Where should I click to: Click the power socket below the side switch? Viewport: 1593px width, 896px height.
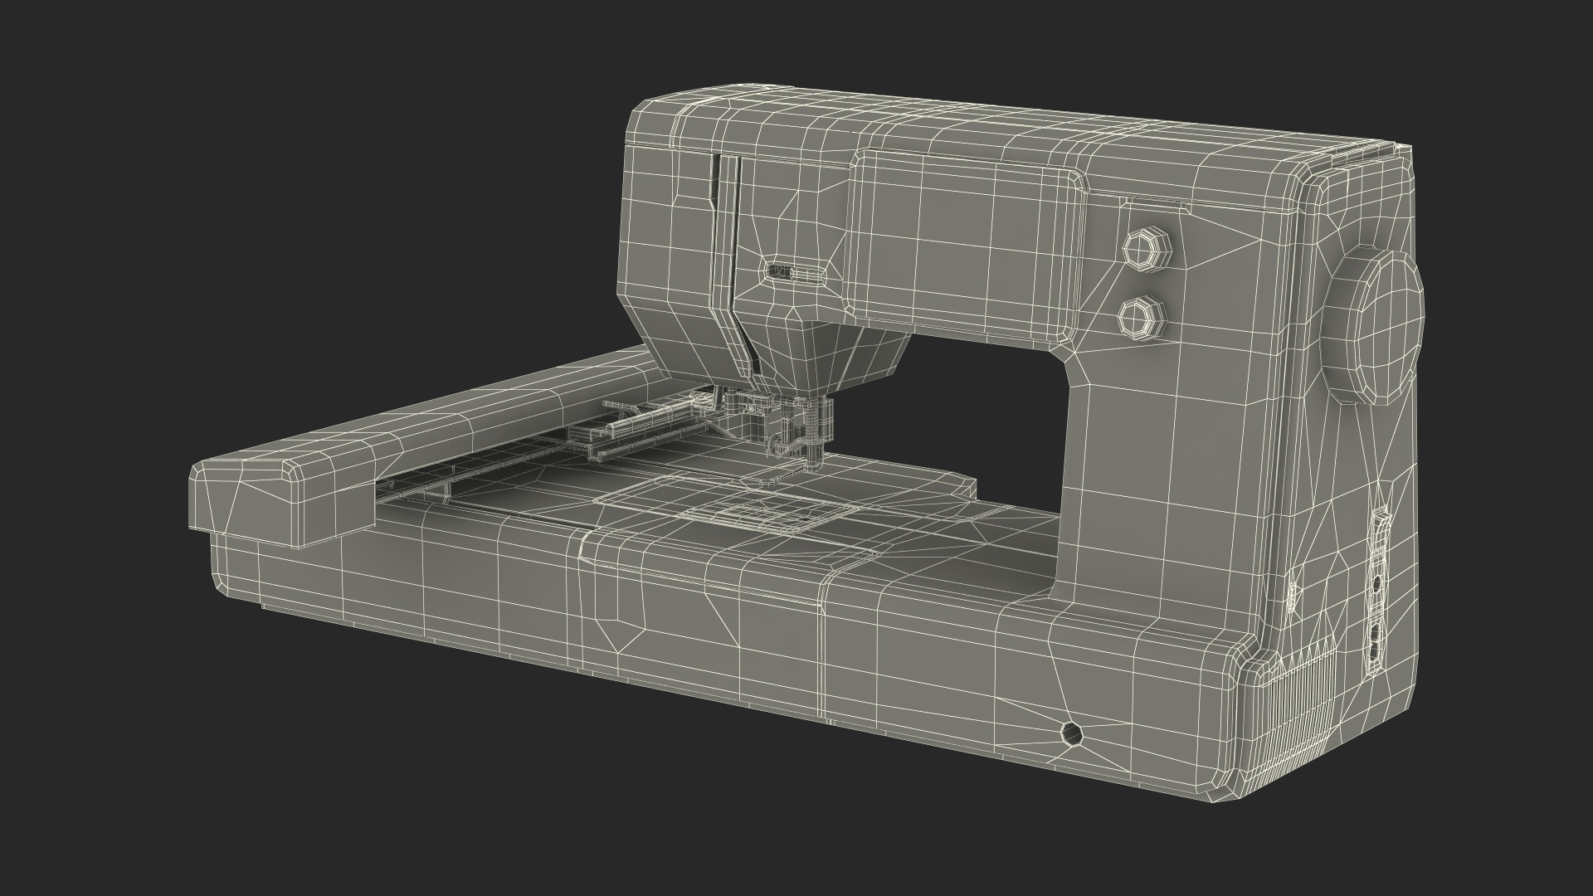click(x=1376, y=643)
